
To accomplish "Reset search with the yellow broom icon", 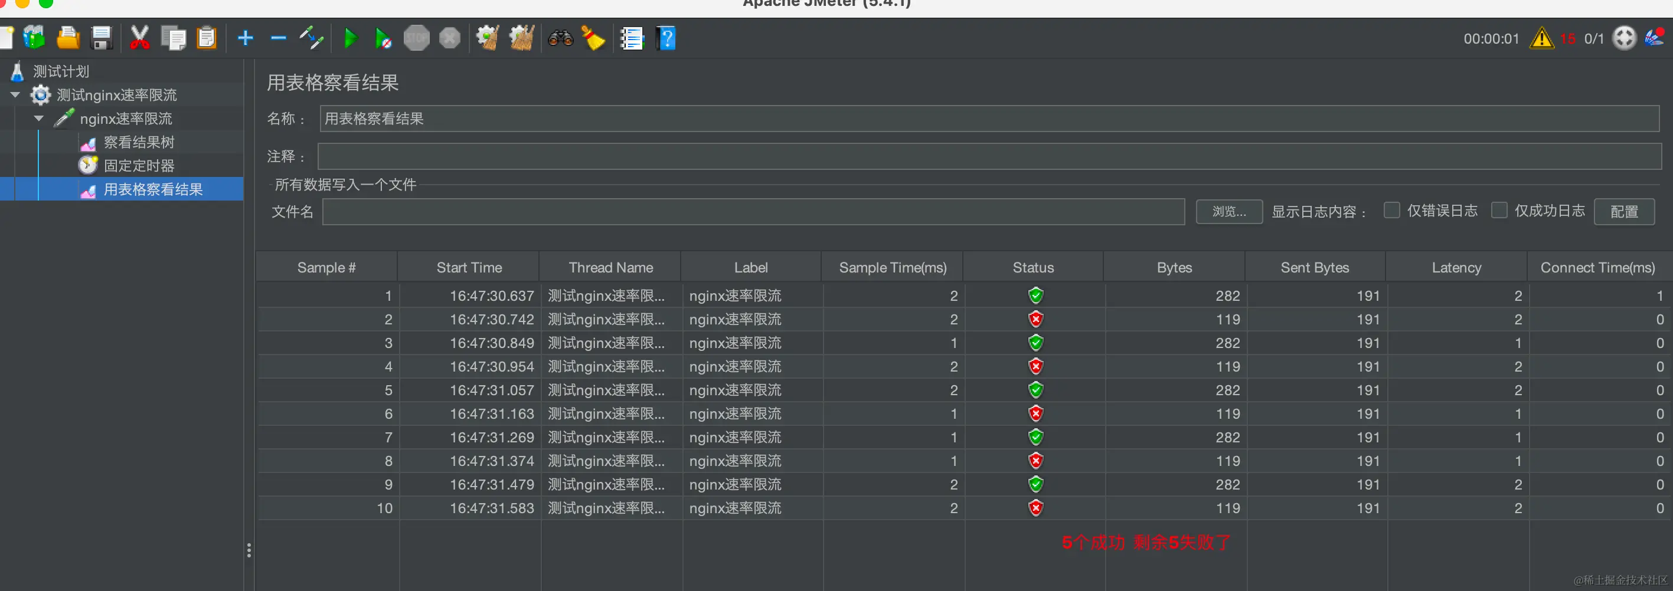I will (593, 38).
